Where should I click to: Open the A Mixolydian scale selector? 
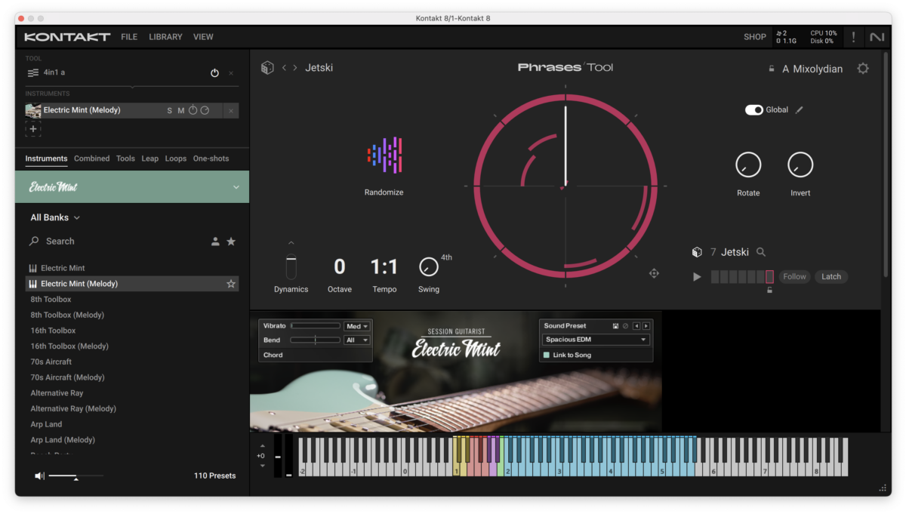click(812, 69)
